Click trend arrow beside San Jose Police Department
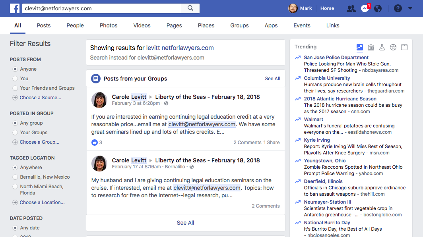 point(298,58)
